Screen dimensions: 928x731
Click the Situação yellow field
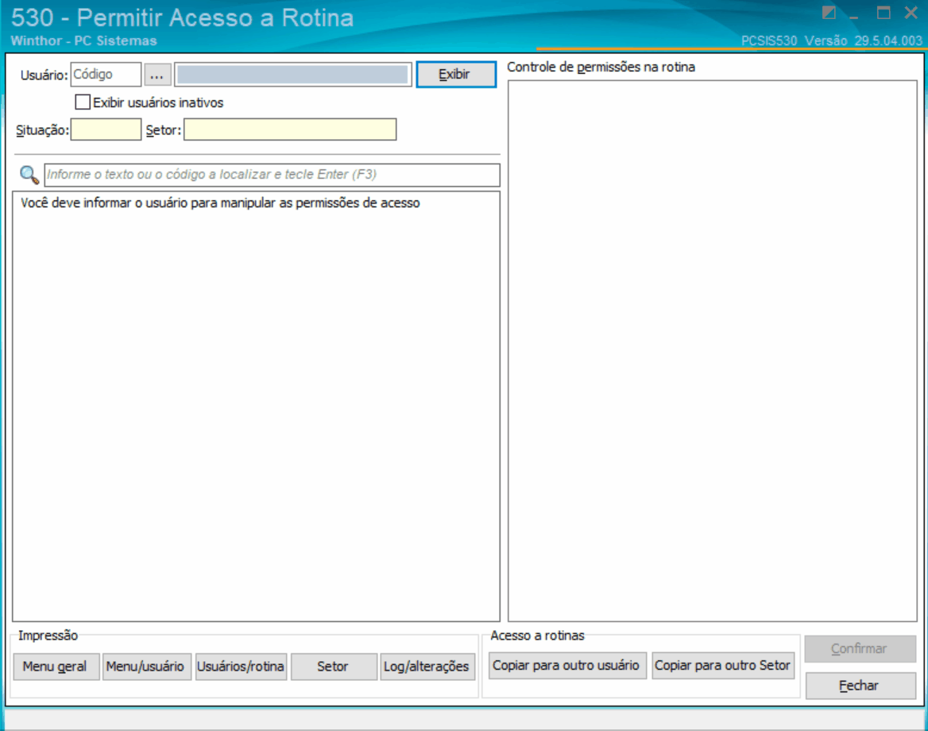106,130
